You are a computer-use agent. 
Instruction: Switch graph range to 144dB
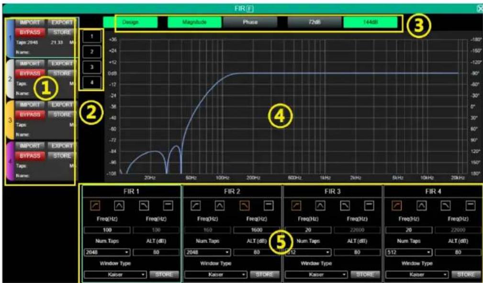pos(370,22)
